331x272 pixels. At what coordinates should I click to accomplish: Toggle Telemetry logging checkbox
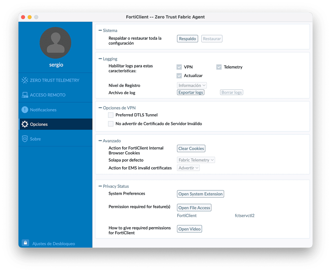pyautogui.click(x=219, y=67)
